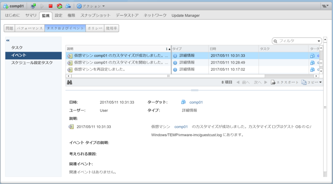Open the panel options menu icon at top right
Image resolution: width=333 pixels, height=184 pixels.
click(x=325, y=6)
